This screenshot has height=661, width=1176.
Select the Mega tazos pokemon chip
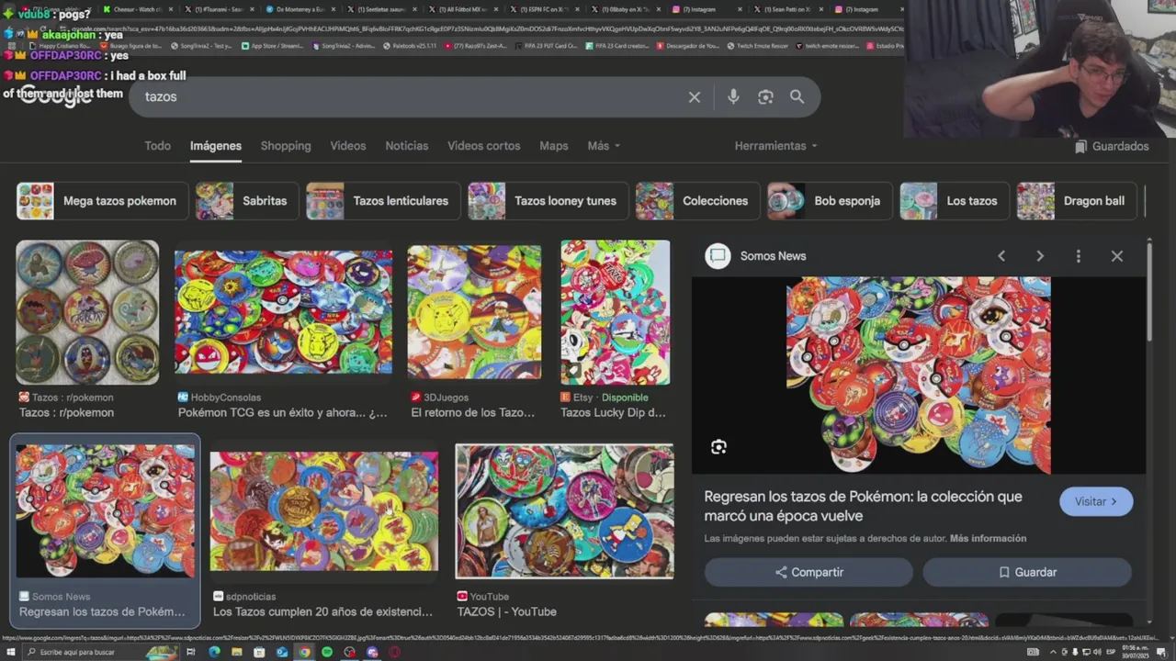(x=102, y=201)
